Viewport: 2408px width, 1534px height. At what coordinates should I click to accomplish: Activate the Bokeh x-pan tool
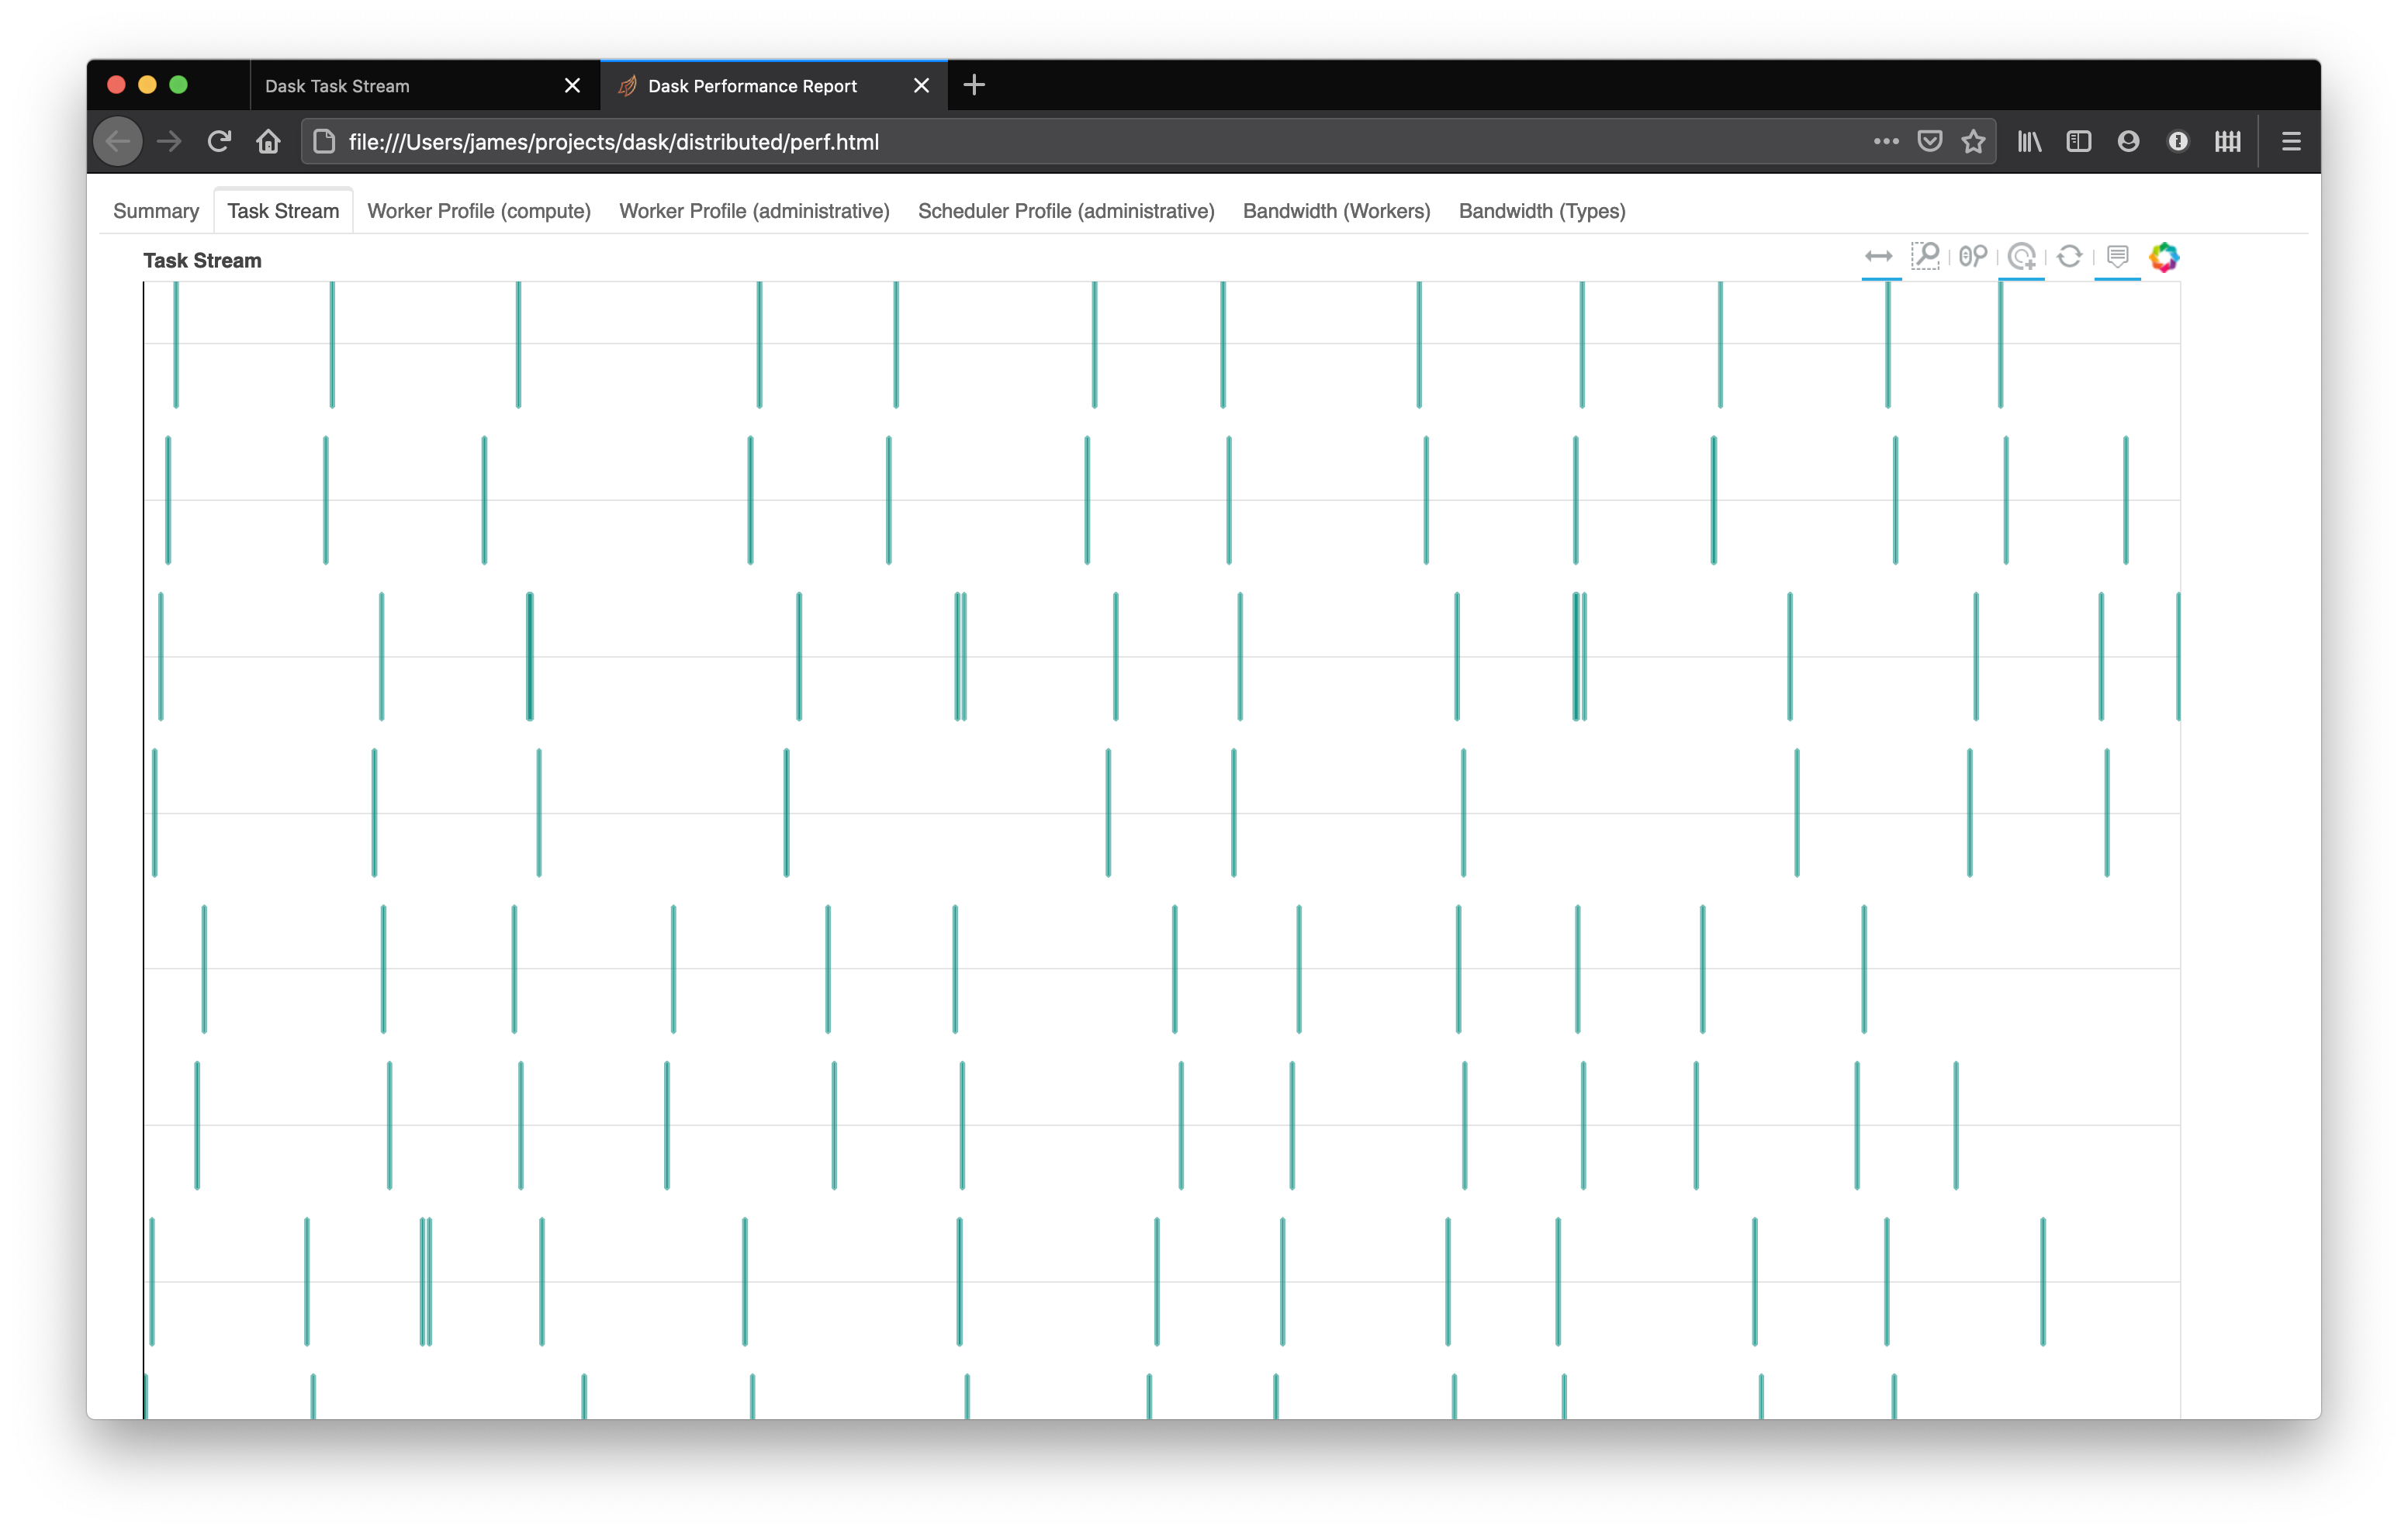(1879, 257)
